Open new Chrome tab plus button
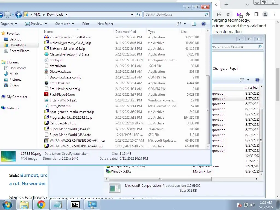The image size is (280, 210). point(226,5)
